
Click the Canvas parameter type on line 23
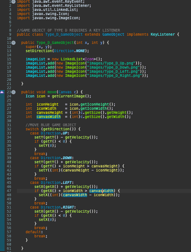65,92
